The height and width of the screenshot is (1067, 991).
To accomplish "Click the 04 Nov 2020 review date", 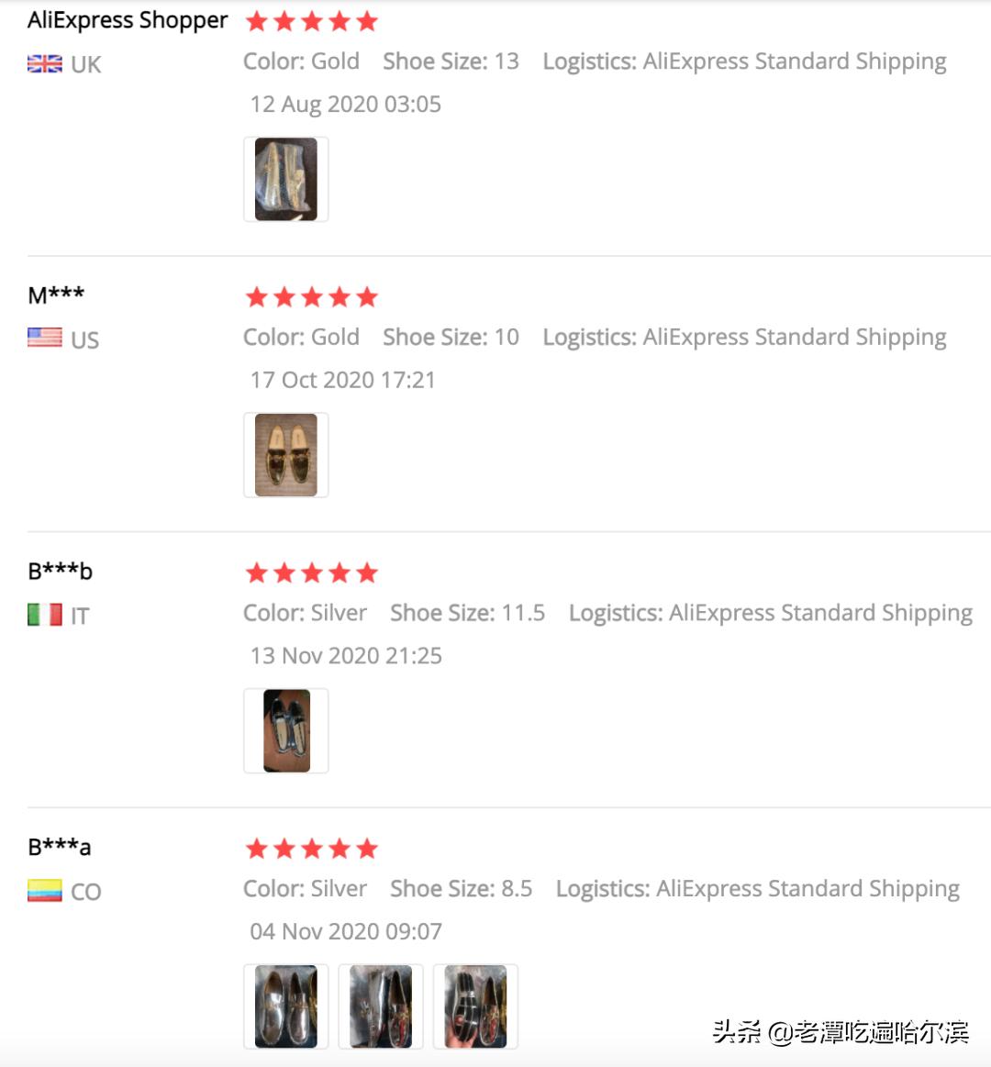I will tap(346, 932).
